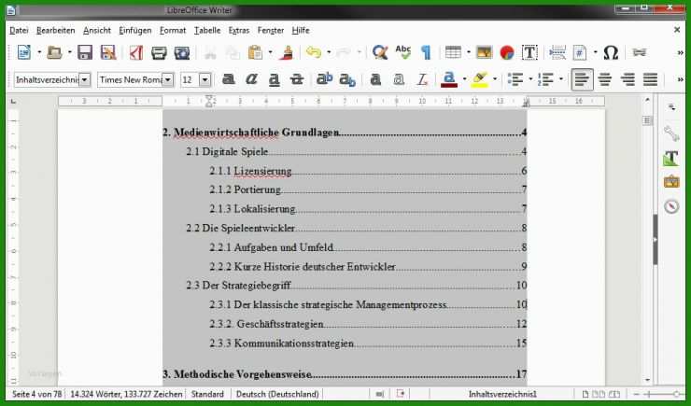Toggle italic text formatting

[251, 79]
